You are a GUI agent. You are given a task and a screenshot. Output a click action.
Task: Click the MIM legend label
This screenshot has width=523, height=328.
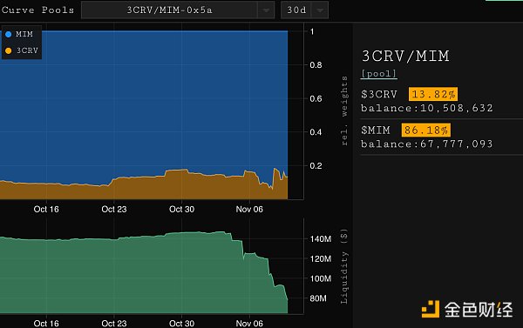click(x=24, y=34)
